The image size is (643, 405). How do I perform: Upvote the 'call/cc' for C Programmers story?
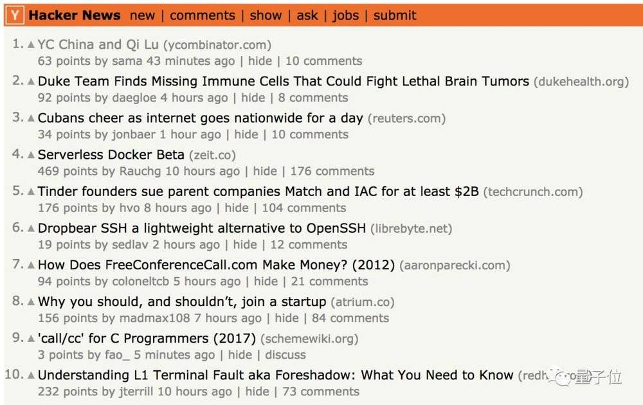(x=31, y=339)
